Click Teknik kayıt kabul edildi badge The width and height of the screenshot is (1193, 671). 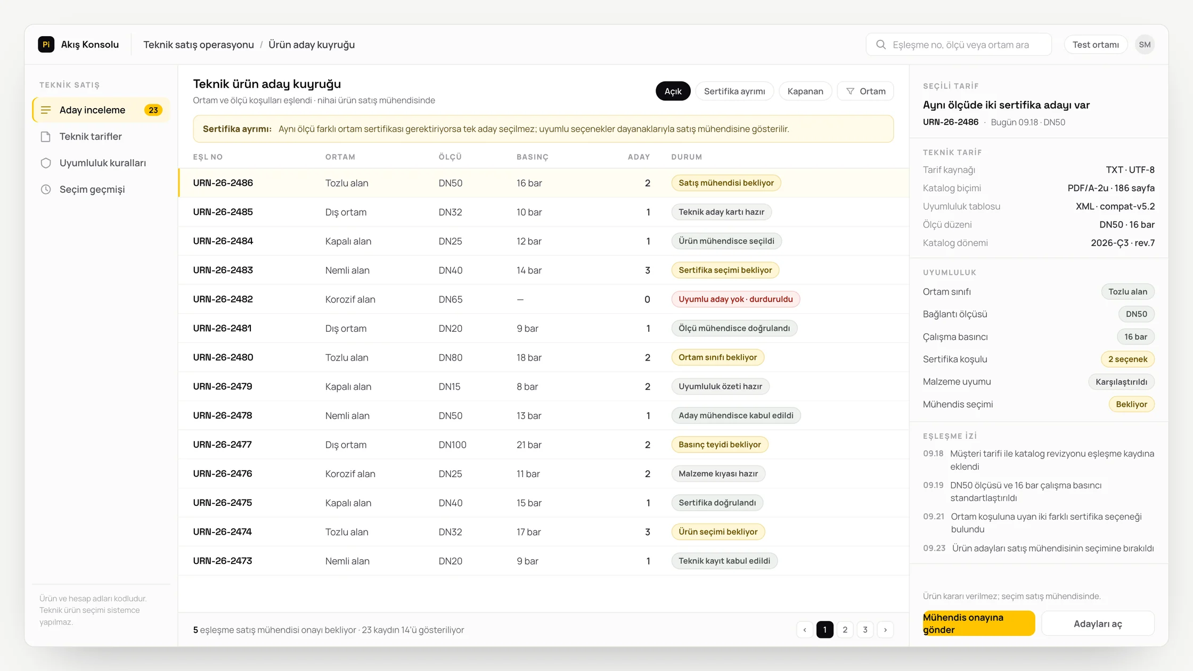(724, 561)
